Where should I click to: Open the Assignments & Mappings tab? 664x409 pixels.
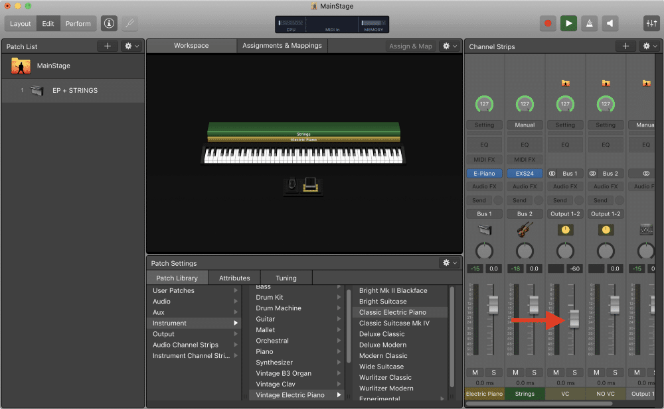pos(282,46)
